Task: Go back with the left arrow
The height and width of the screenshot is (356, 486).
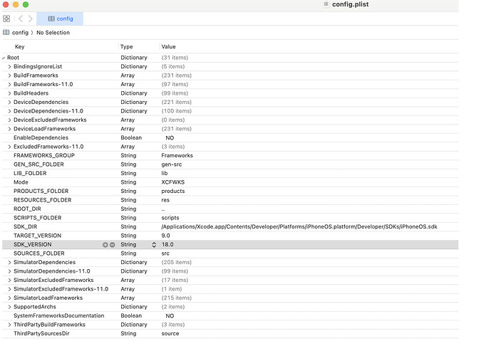Action: point(20,19)
